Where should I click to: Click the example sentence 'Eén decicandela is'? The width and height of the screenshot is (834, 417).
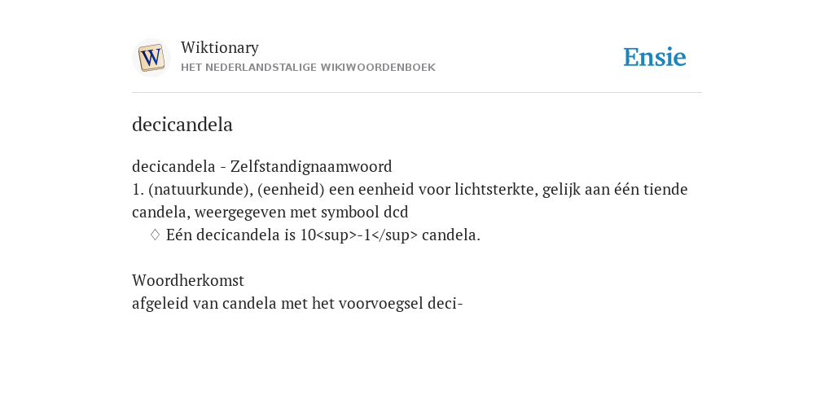323,235
